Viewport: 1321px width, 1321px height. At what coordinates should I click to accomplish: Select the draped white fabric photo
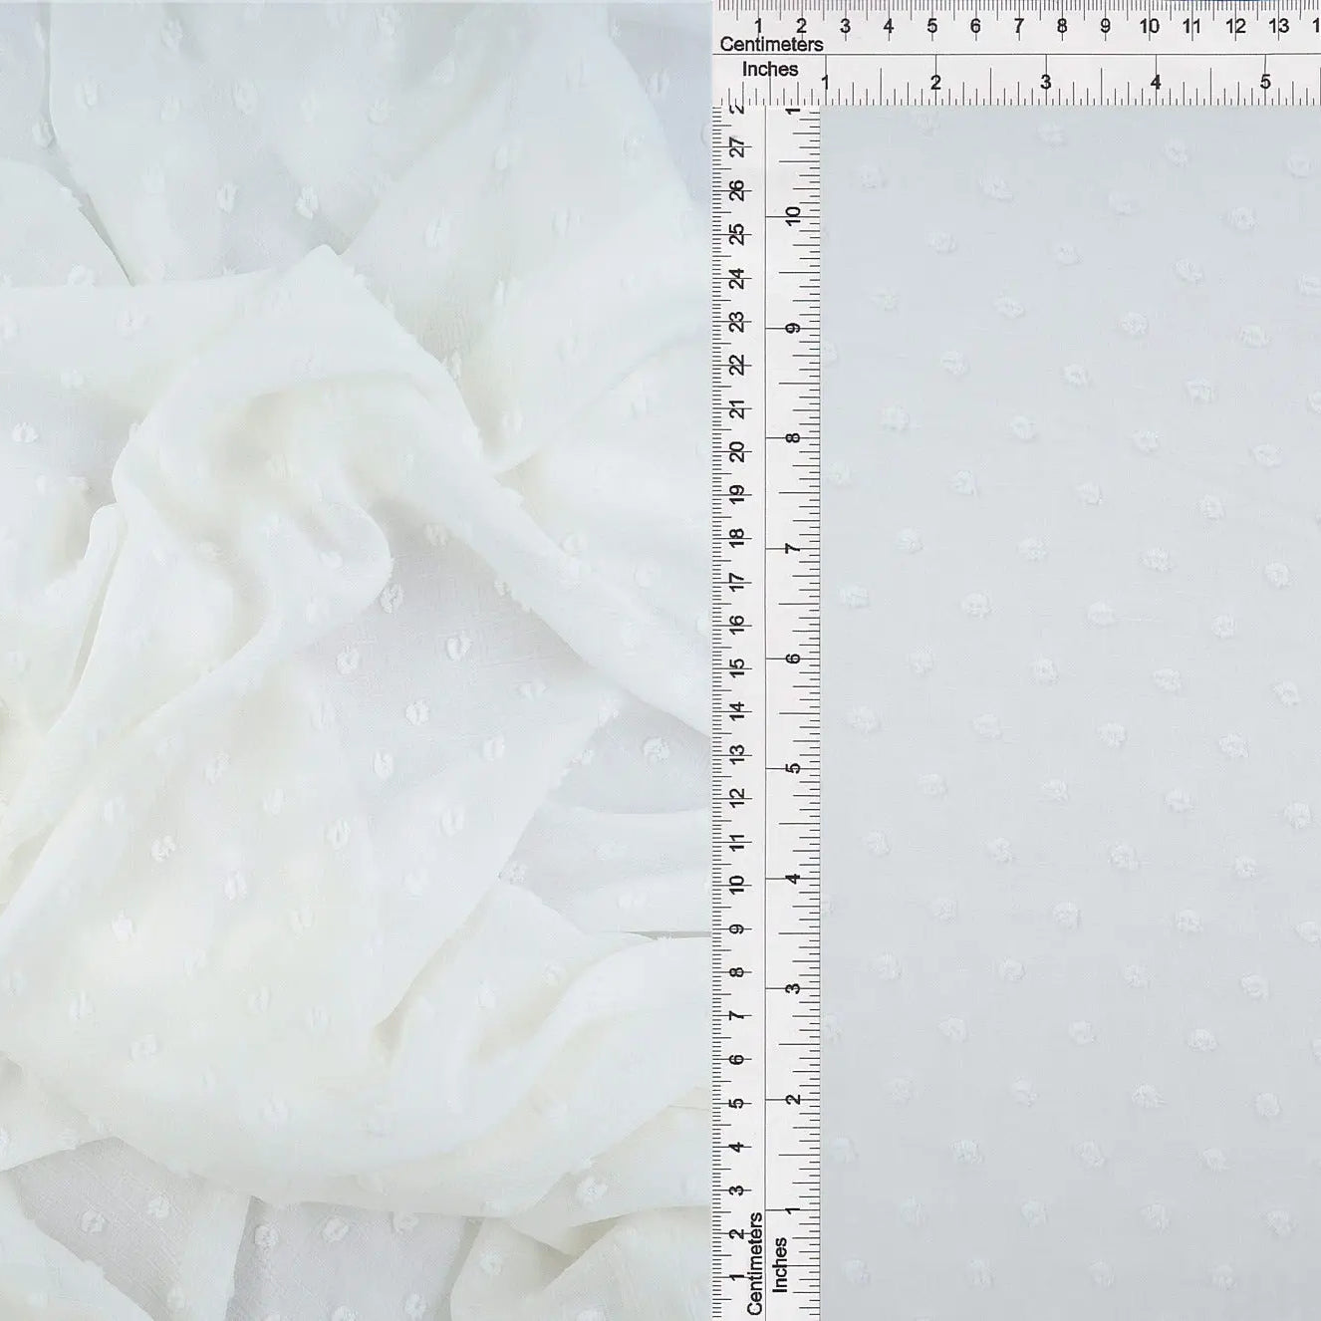pos(354,660)
